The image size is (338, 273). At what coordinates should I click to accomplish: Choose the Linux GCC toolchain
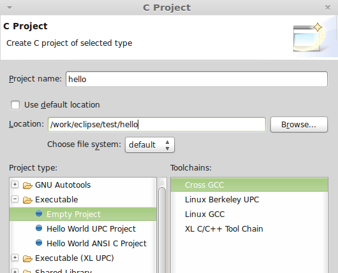[205, 214]
